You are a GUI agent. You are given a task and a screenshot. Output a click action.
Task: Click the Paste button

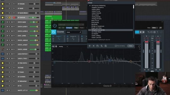(x=82, y=28)
